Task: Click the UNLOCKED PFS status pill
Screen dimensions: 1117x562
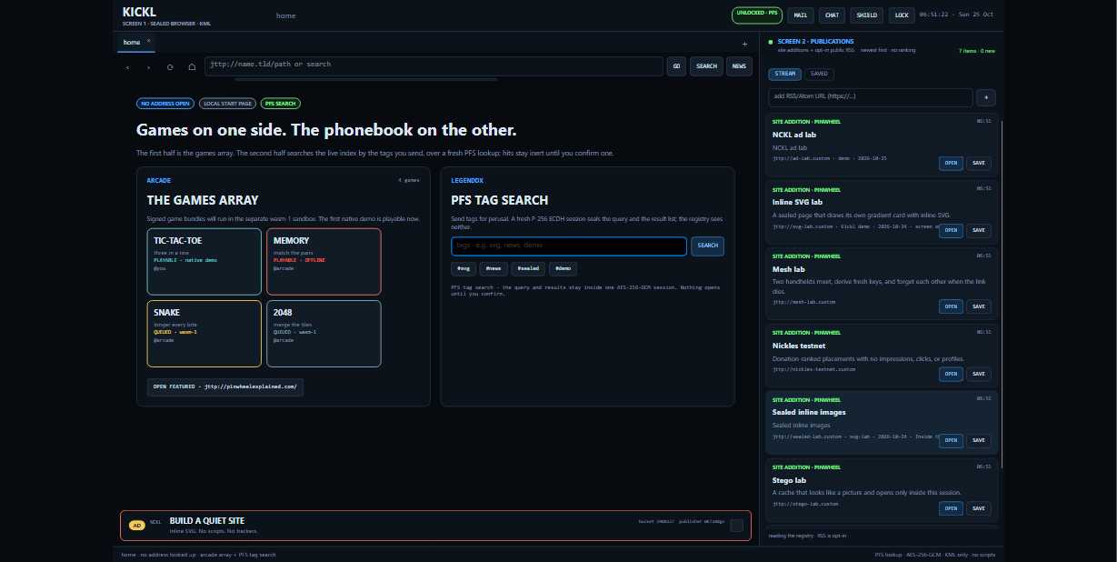Action: tap(756, 15)
